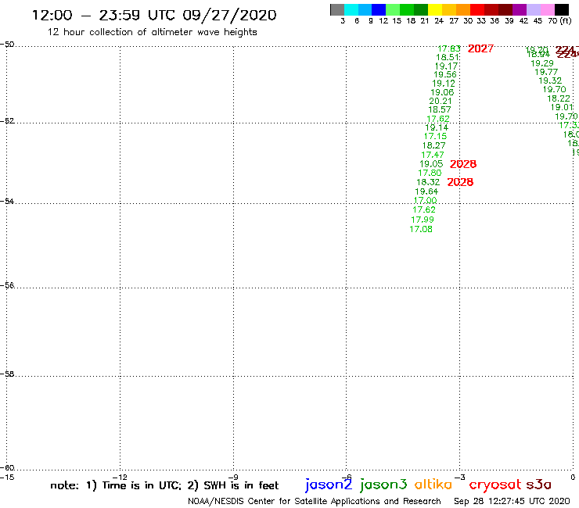Click the -15 longitude corner label
Viewport: 579px width, 508px height.
click(7, 478)
